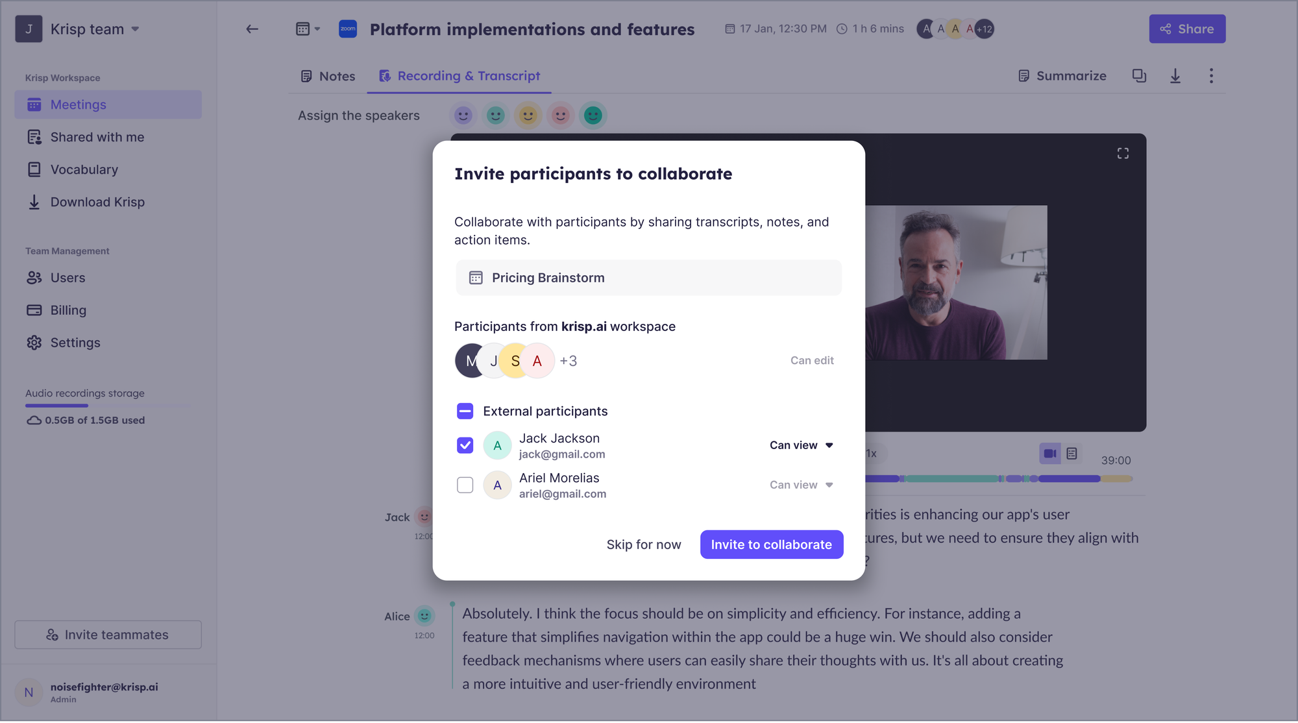Switch to transcript-only view icon
This screenshot has height=723, width=1298.
(1072, 454)
